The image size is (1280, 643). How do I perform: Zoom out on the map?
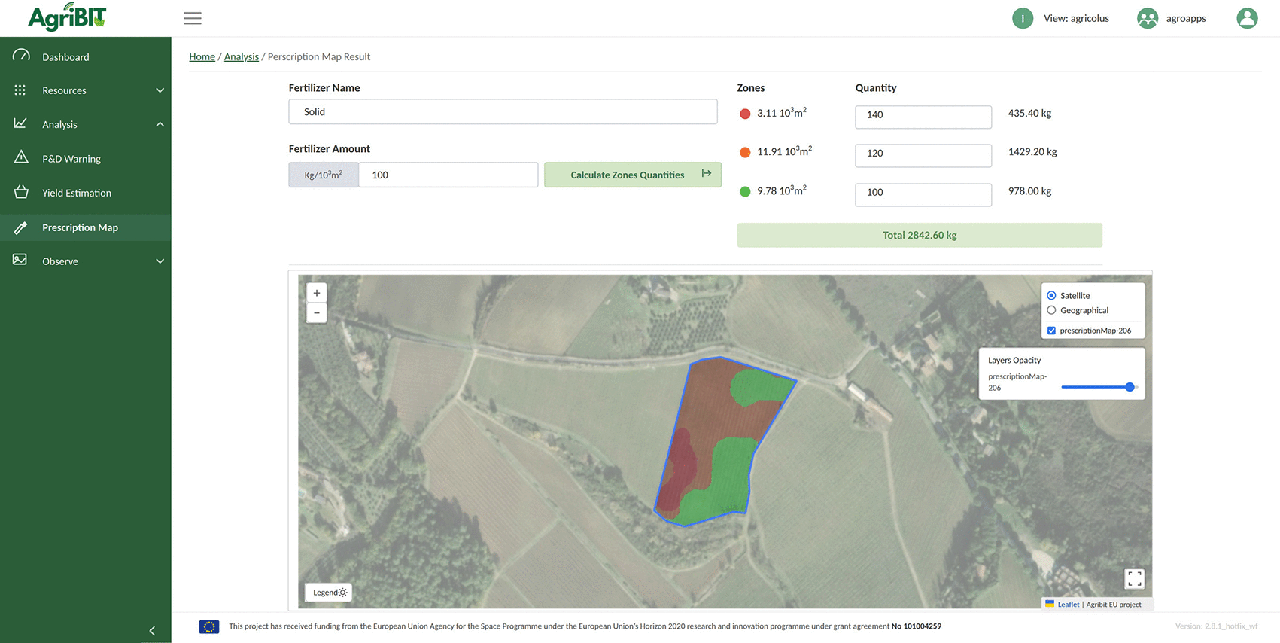[317, 312]
